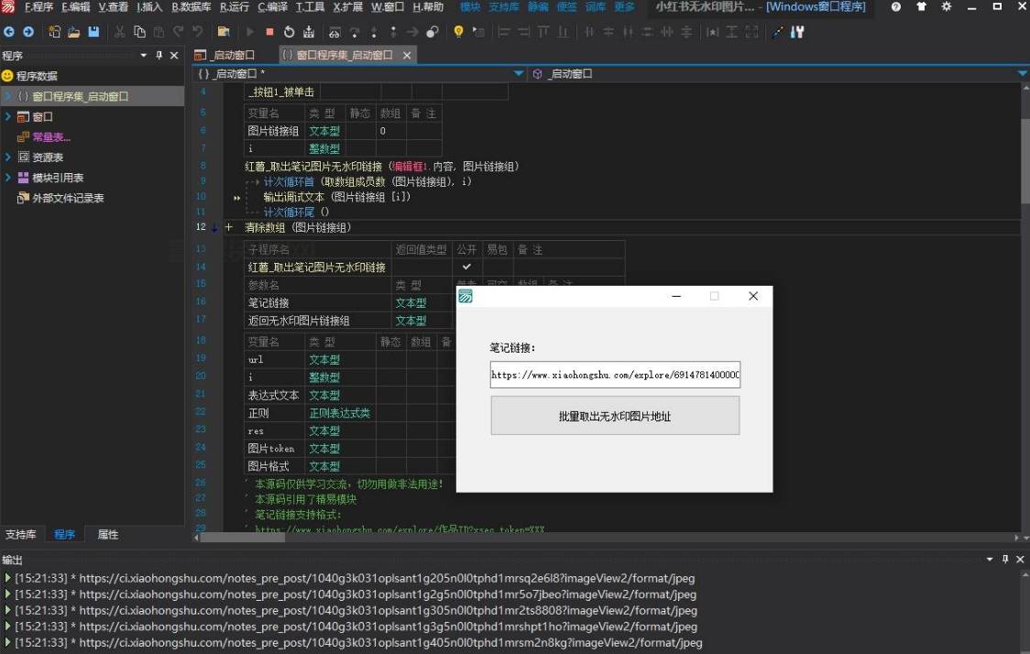The height and width of the screenshot is (654, 1030).
Task: Expand the 模块引用表 tree node
Action: 8,178
